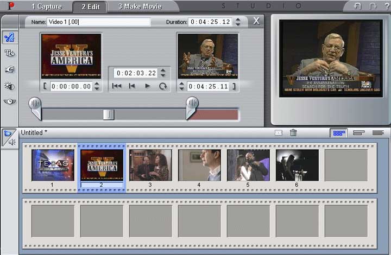Adjust the current position timecode stepper
This screenshot has width=391, height=255.
tap(163, 73)
